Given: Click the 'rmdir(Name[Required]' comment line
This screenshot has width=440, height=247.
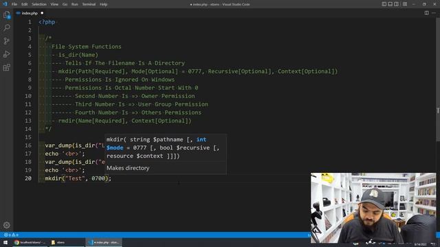Looking at the screenshot, I should [124, 121].
